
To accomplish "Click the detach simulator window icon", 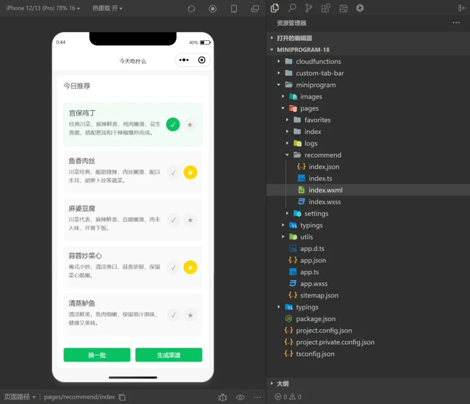I will pyautogui.click(x=255, y=9).
